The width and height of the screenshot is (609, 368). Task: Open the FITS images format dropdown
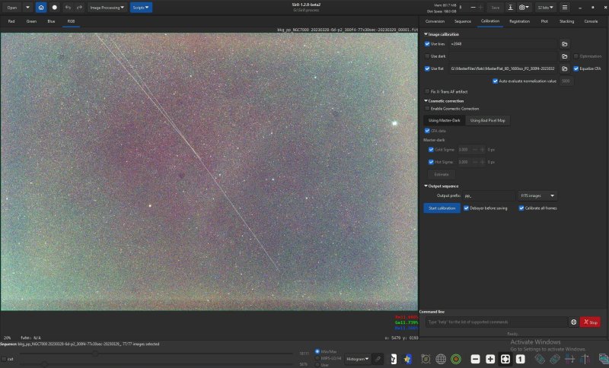click(x=537, y=196)
